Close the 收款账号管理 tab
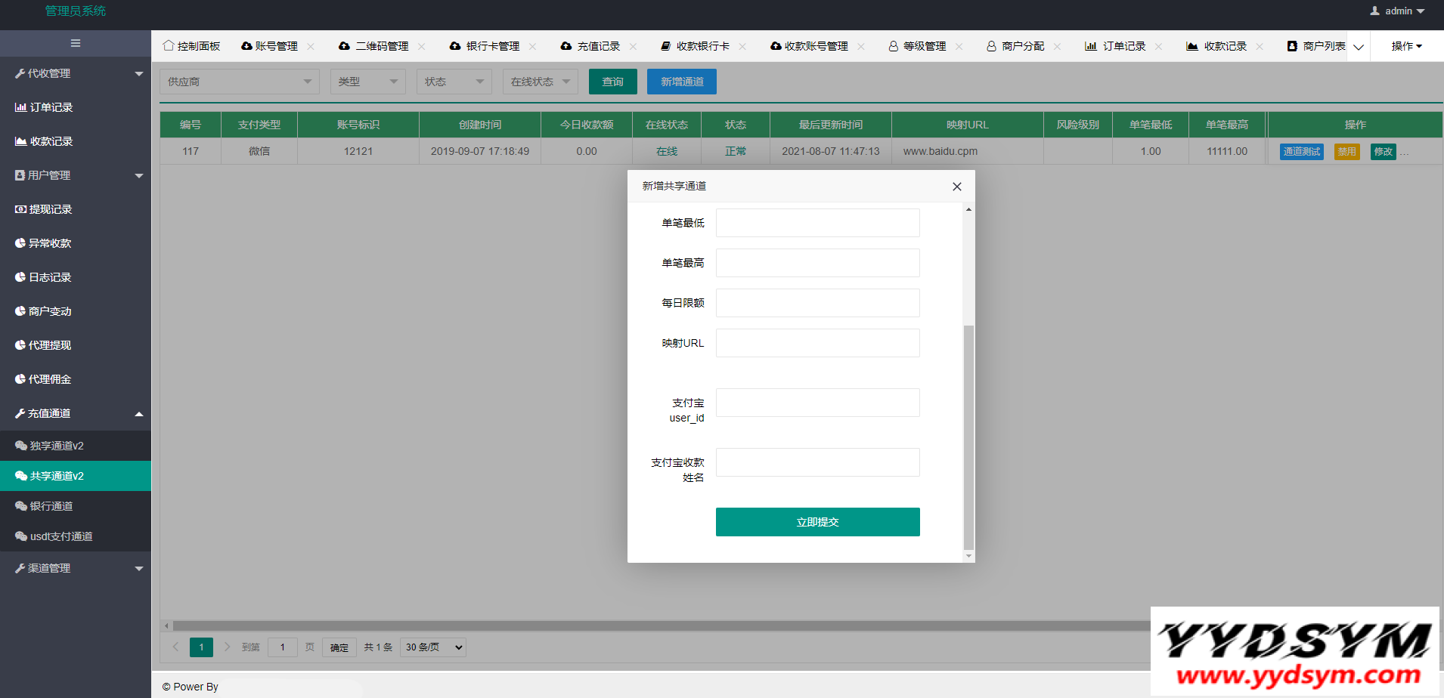 tap(861, 46)
